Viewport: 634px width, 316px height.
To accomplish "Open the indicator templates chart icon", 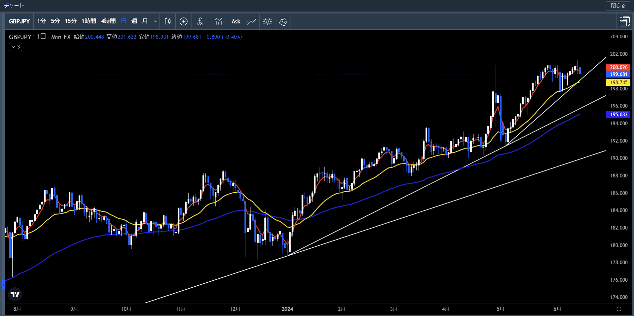I will [x=218, y=21].
